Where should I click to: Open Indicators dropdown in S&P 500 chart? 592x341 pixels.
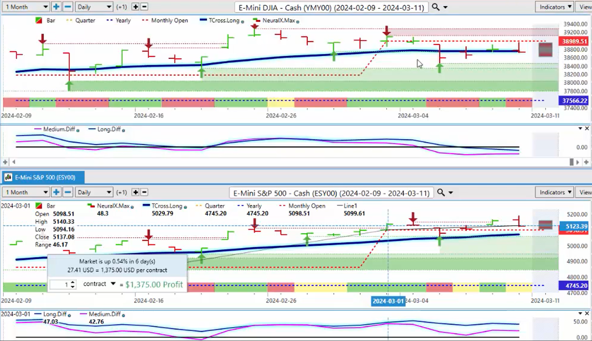(555, 192)
